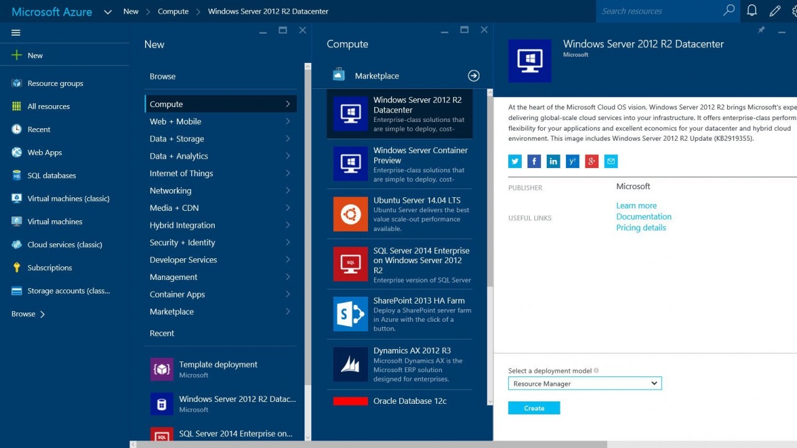Screen dimensions: 797x448
Task: Open the notifications bell icon
Action: (x=752, y=11)
